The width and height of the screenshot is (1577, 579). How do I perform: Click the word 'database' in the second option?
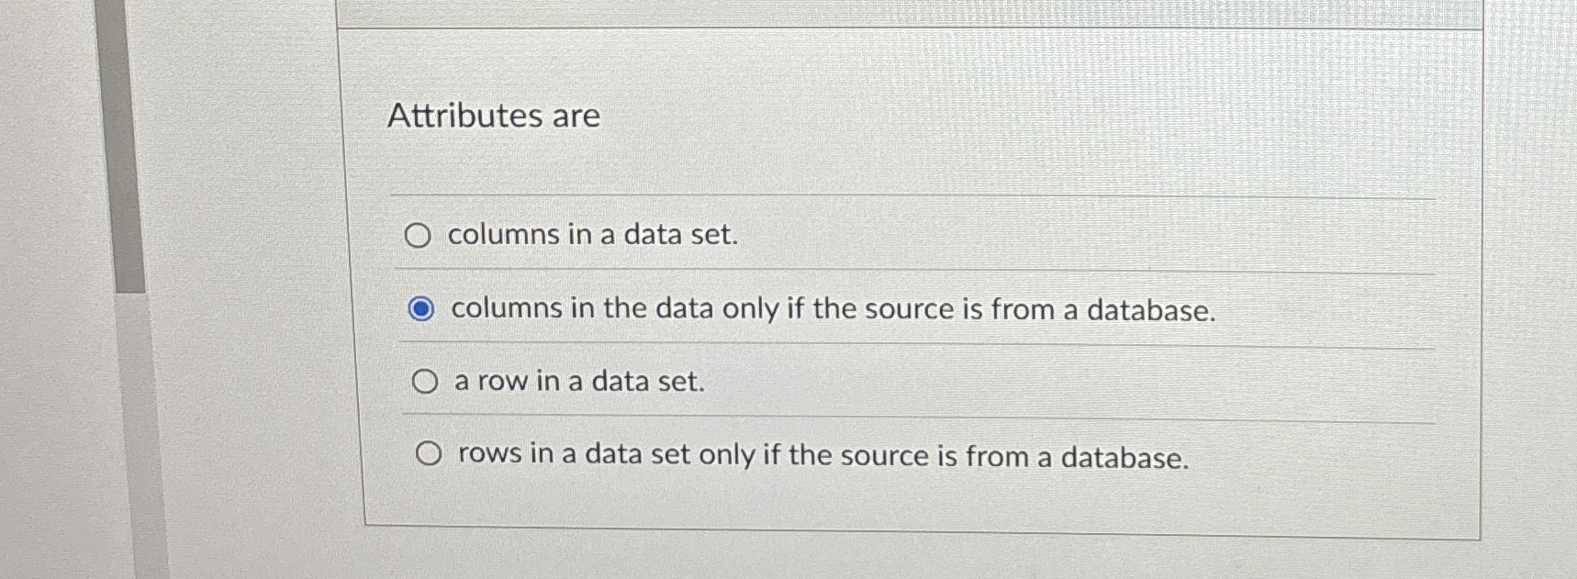[x=1151, y=310]
